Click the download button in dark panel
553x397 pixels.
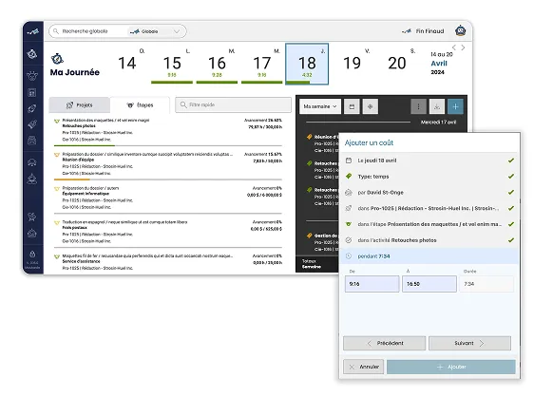(437, 106)
